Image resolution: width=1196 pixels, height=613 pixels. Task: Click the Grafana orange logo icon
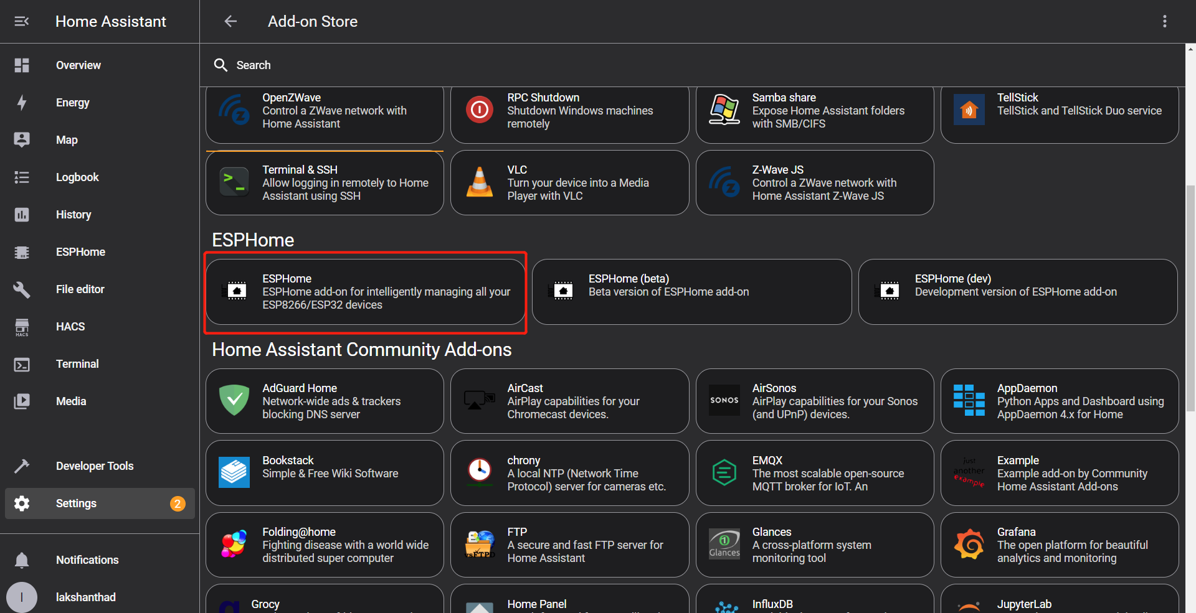969,545
